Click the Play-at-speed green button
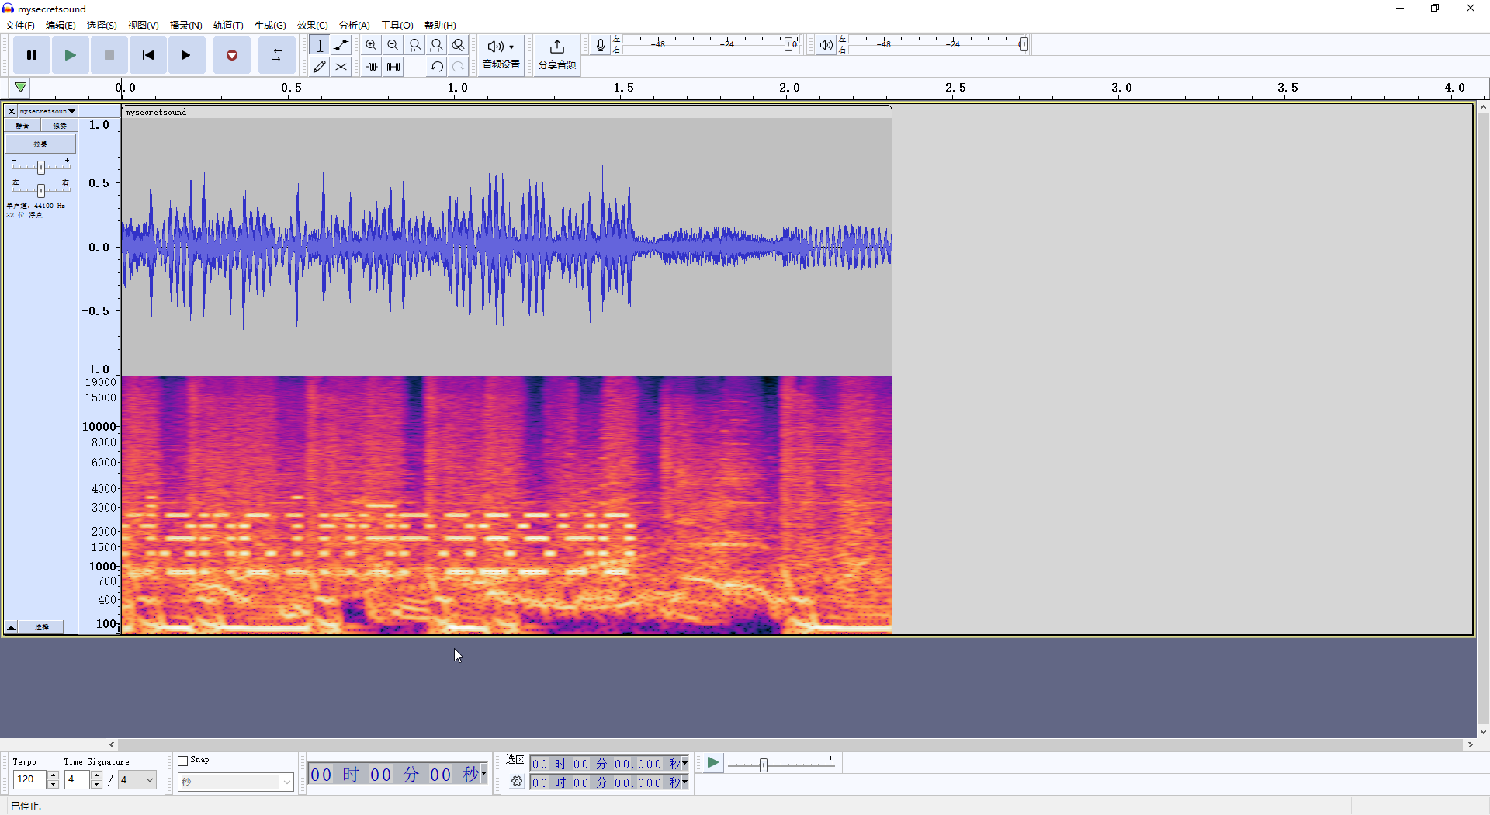Viewport: 1490px width, 815px height. pyautogui.click(x=712, y=763)
